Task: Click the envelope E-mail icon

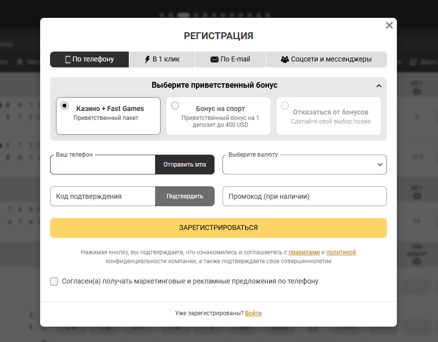Action: click(215, 59)
